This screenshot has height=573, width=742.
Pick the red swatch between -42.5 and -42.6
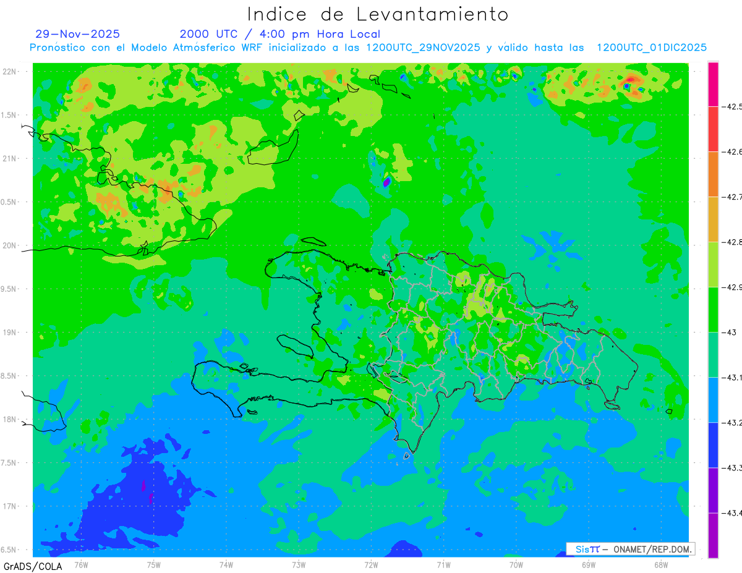pyautogui.click(x=713, y=129)
